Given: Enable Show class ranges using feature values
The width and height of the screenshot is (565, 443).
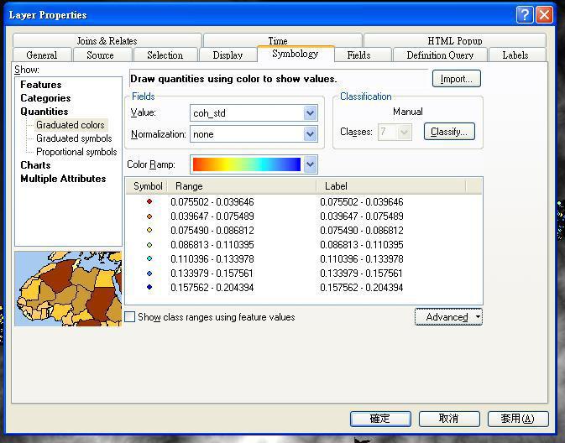Looking at the screenshot, I should (130, 317).
